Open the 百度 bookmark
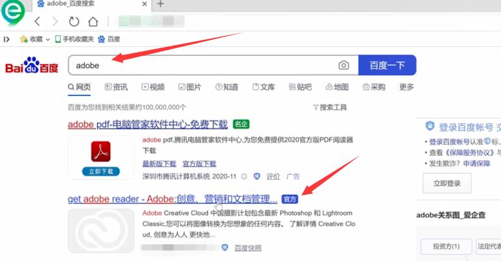The width and height of the screenshot is (501, 261). (109, 39)
